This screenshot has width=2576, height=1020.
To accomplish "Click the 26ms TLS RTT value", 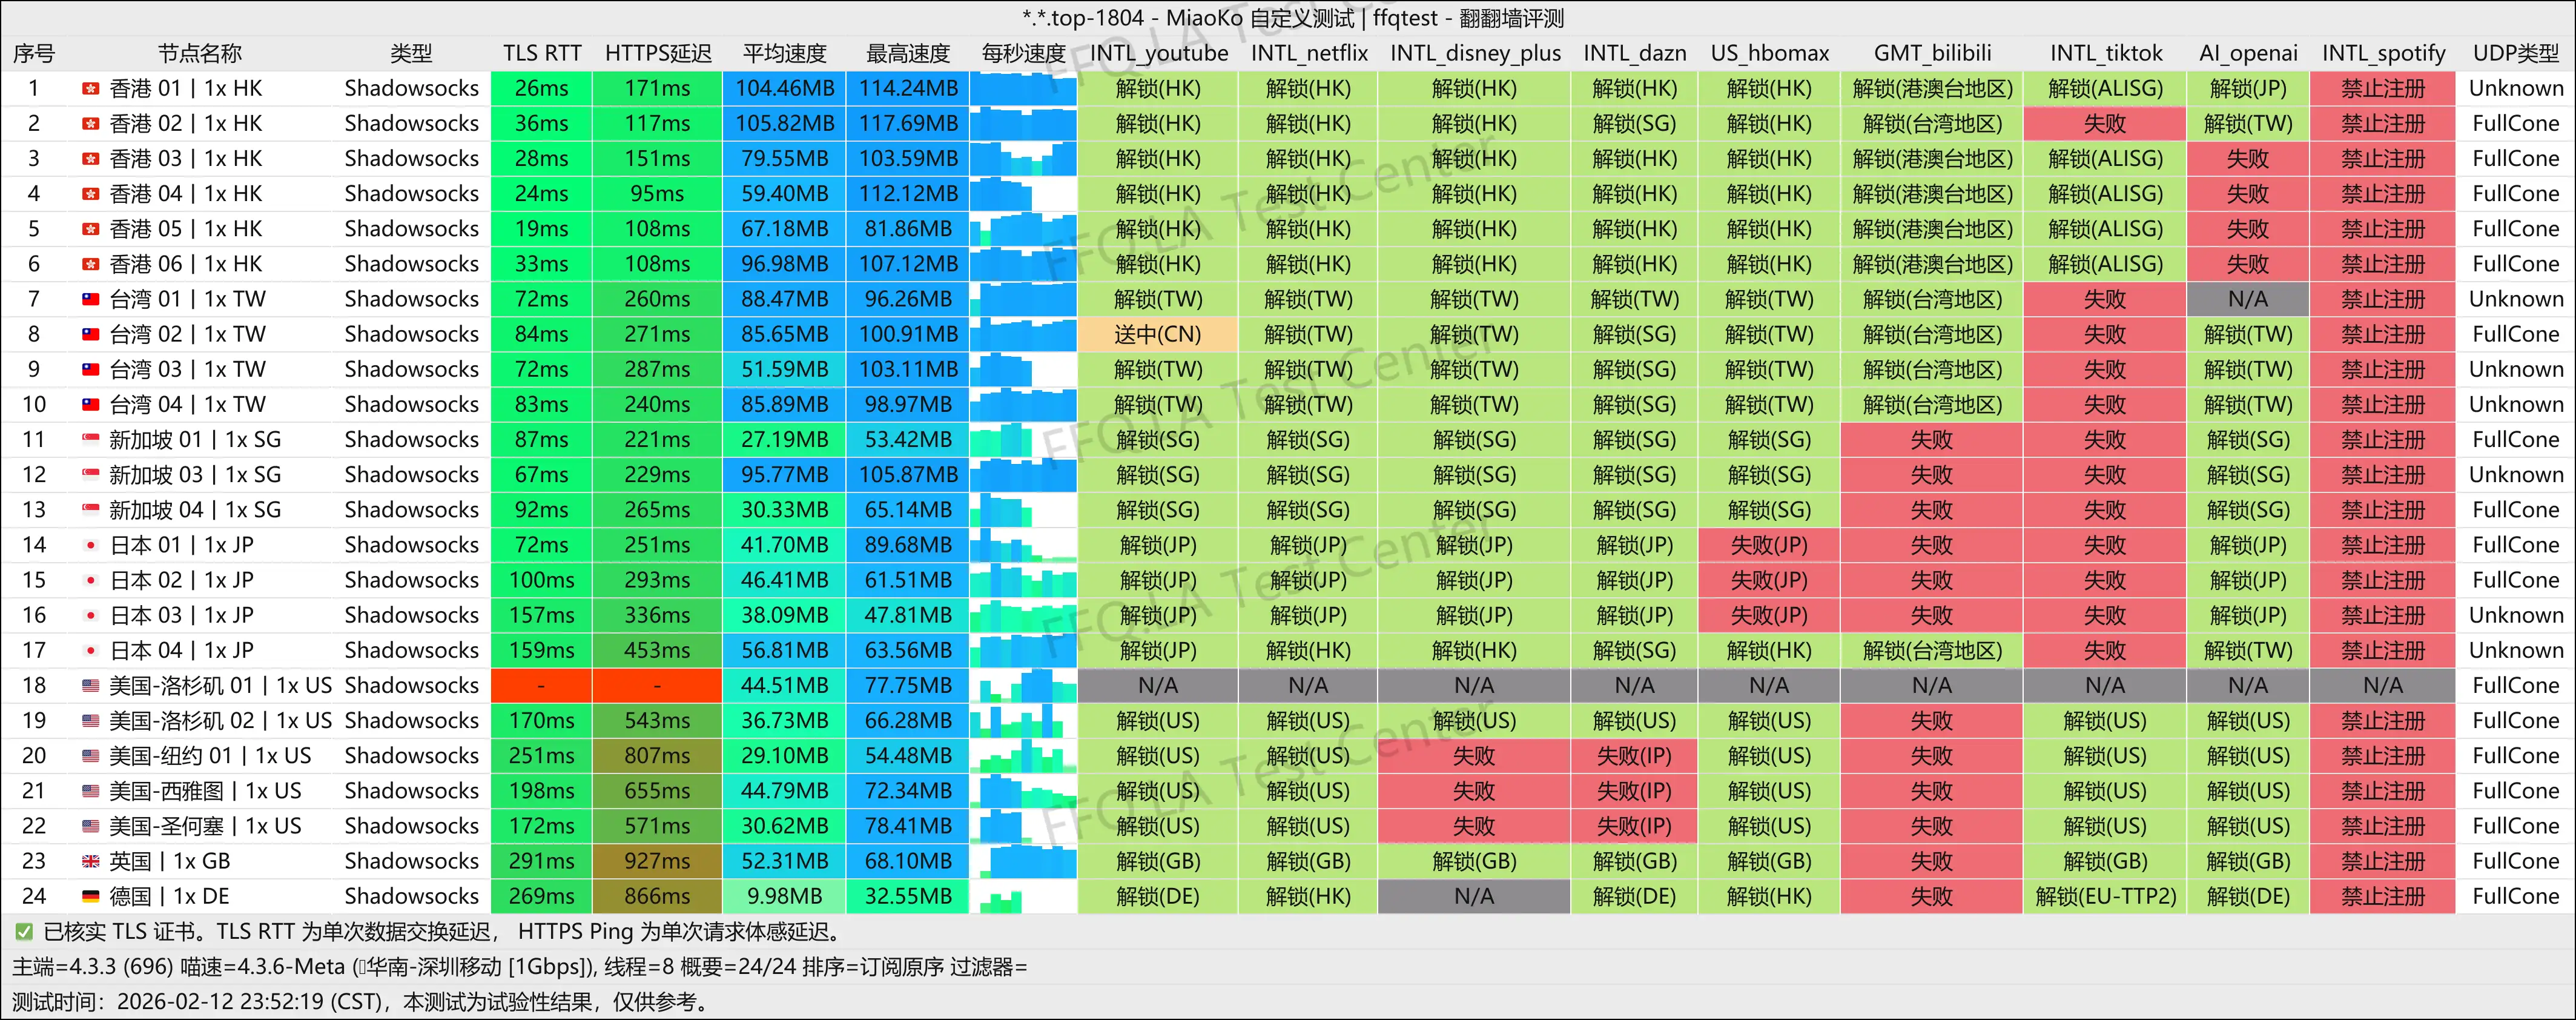I will point(541,88).
